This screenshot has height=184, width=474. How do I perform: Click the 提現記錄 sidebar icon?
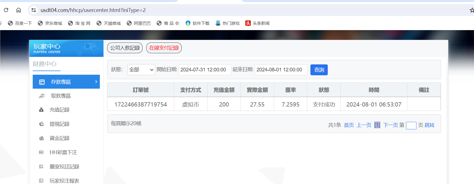tap(41, 124)
